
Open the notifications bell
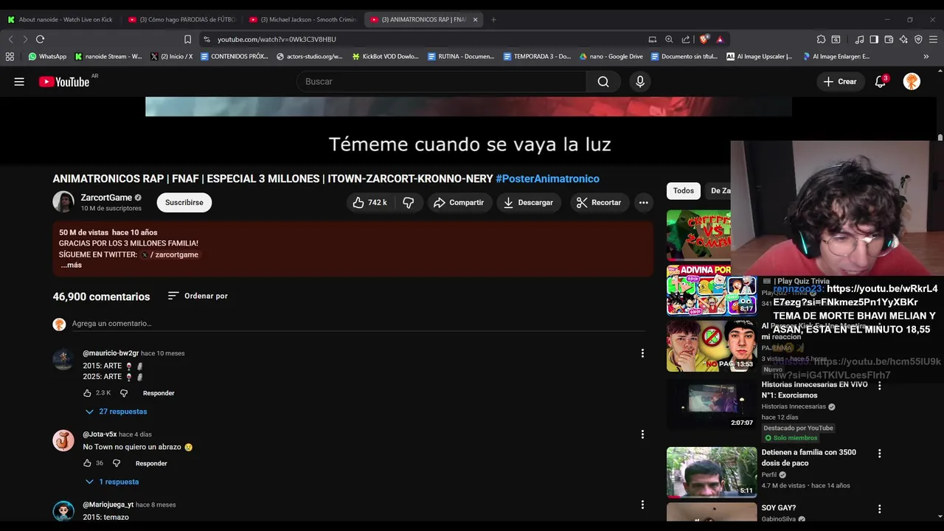coord(881,82)
